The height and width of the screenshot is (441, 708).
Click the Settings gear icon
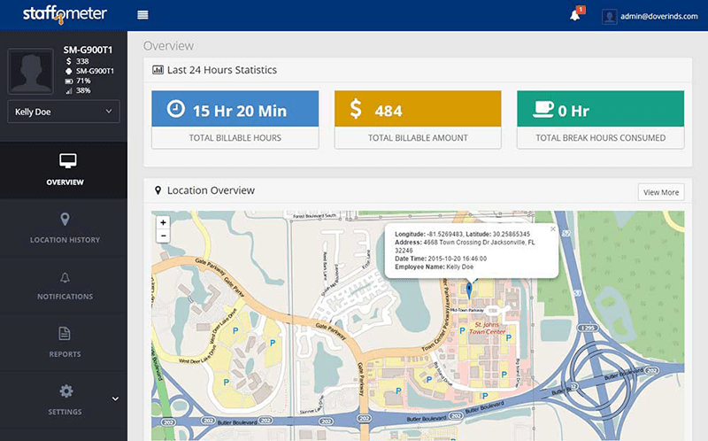point(65,391)
